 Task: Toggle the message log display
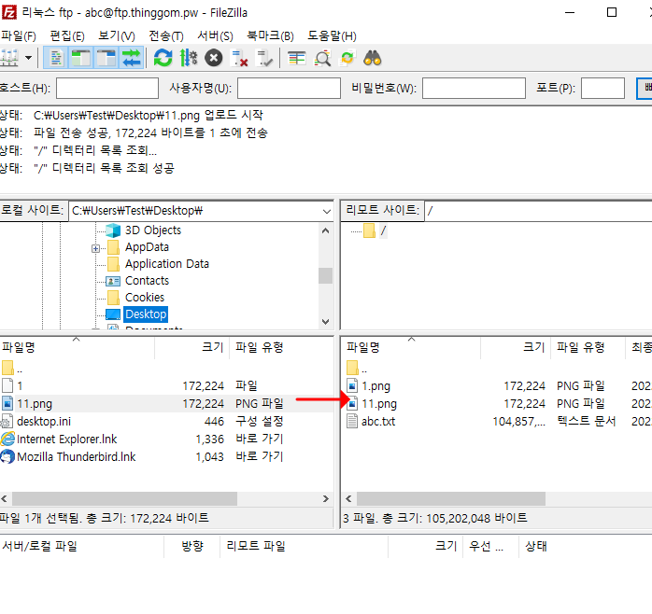click(x=57, y=58)
